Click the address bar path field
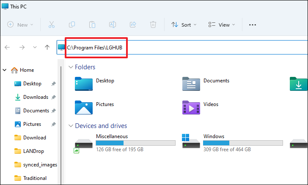The image size is (308, 185). pos(182,47)
